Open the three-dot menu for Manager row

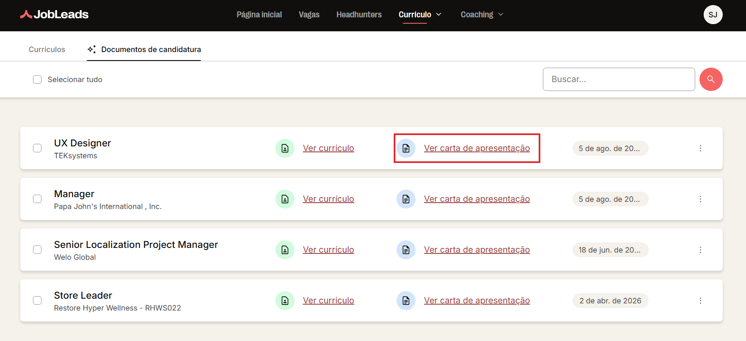(x=700, y=199)
